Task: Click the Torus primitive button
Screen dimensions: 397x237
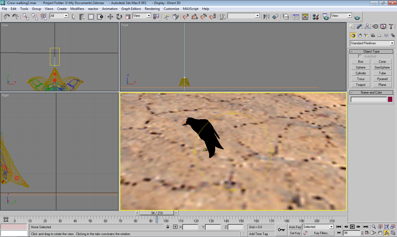Action: pyautogui.click(x=361, y=79)
